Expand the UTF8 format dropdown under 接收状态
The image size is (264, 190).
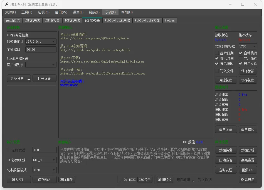248,46
